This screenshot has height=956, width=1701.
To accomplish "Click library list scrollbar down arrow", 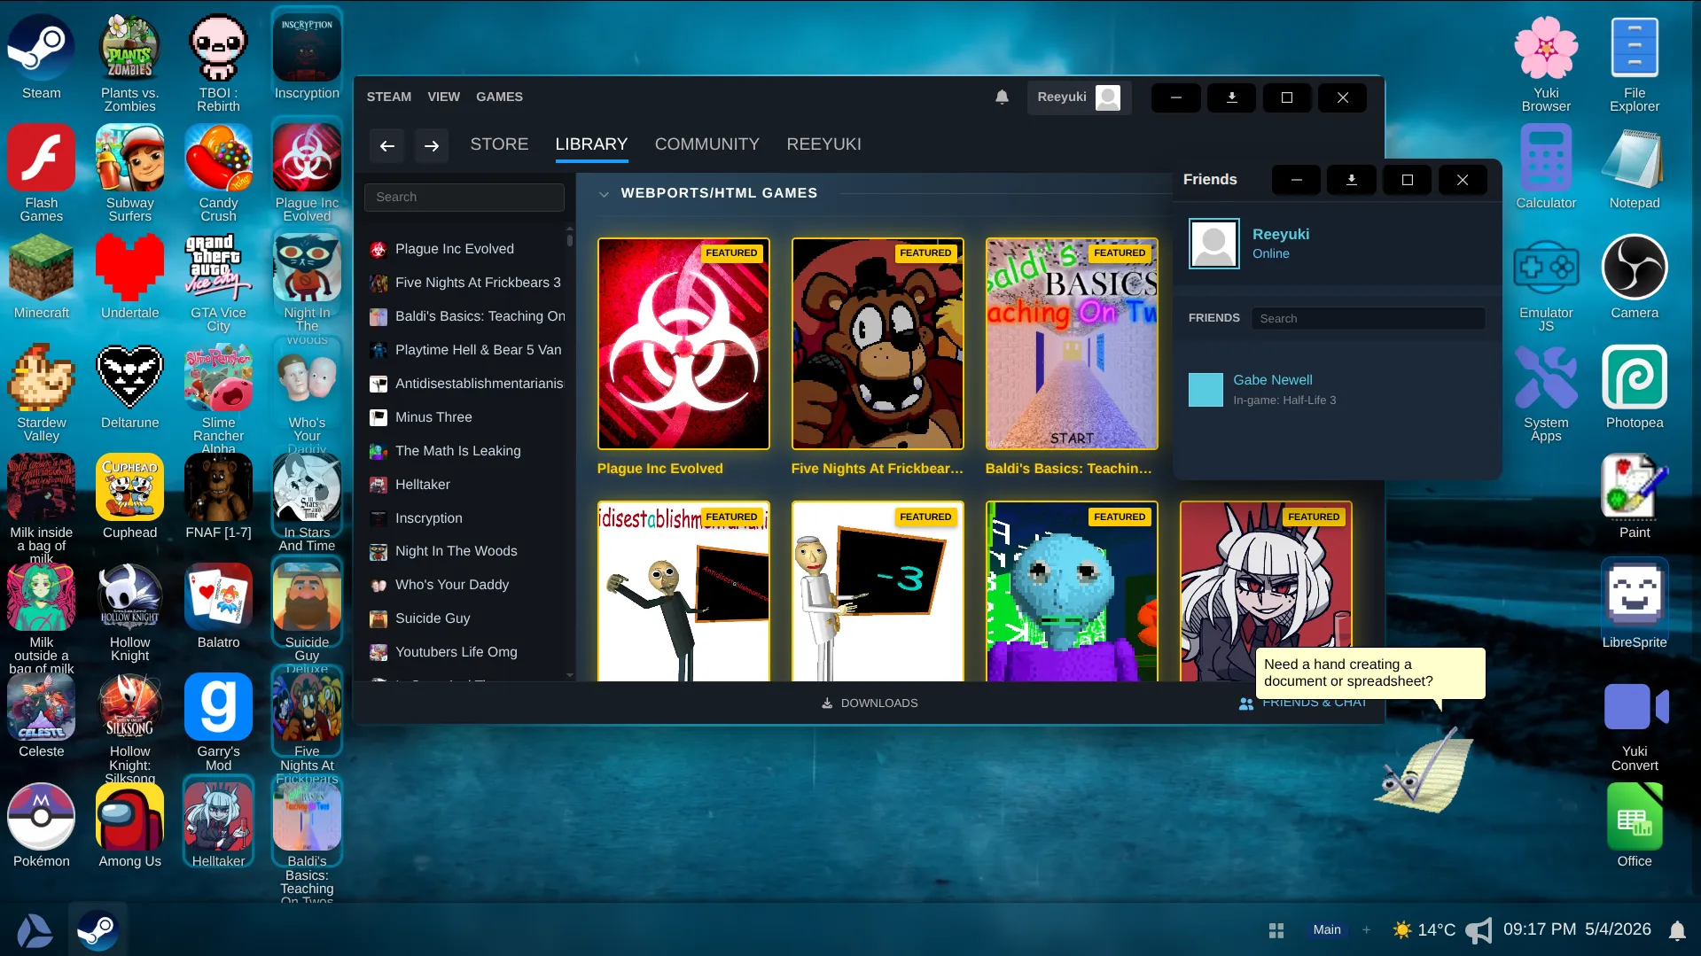I will pyautogui.click(x=570, y=675).
